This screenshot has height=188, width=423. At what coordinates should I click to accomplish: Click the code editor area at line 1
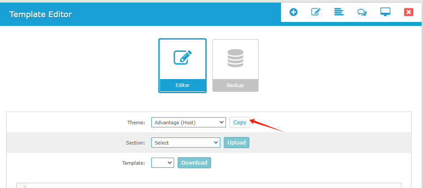(214, 186)
